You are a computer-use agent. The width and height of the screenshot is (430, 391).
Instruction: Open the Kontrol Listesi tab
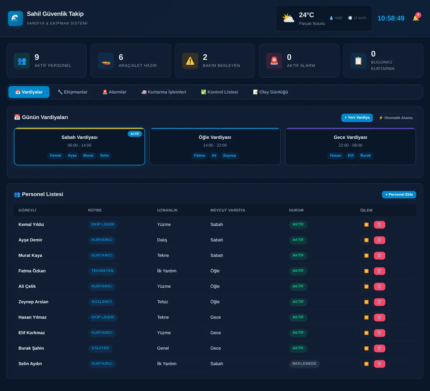click(219, 92)
